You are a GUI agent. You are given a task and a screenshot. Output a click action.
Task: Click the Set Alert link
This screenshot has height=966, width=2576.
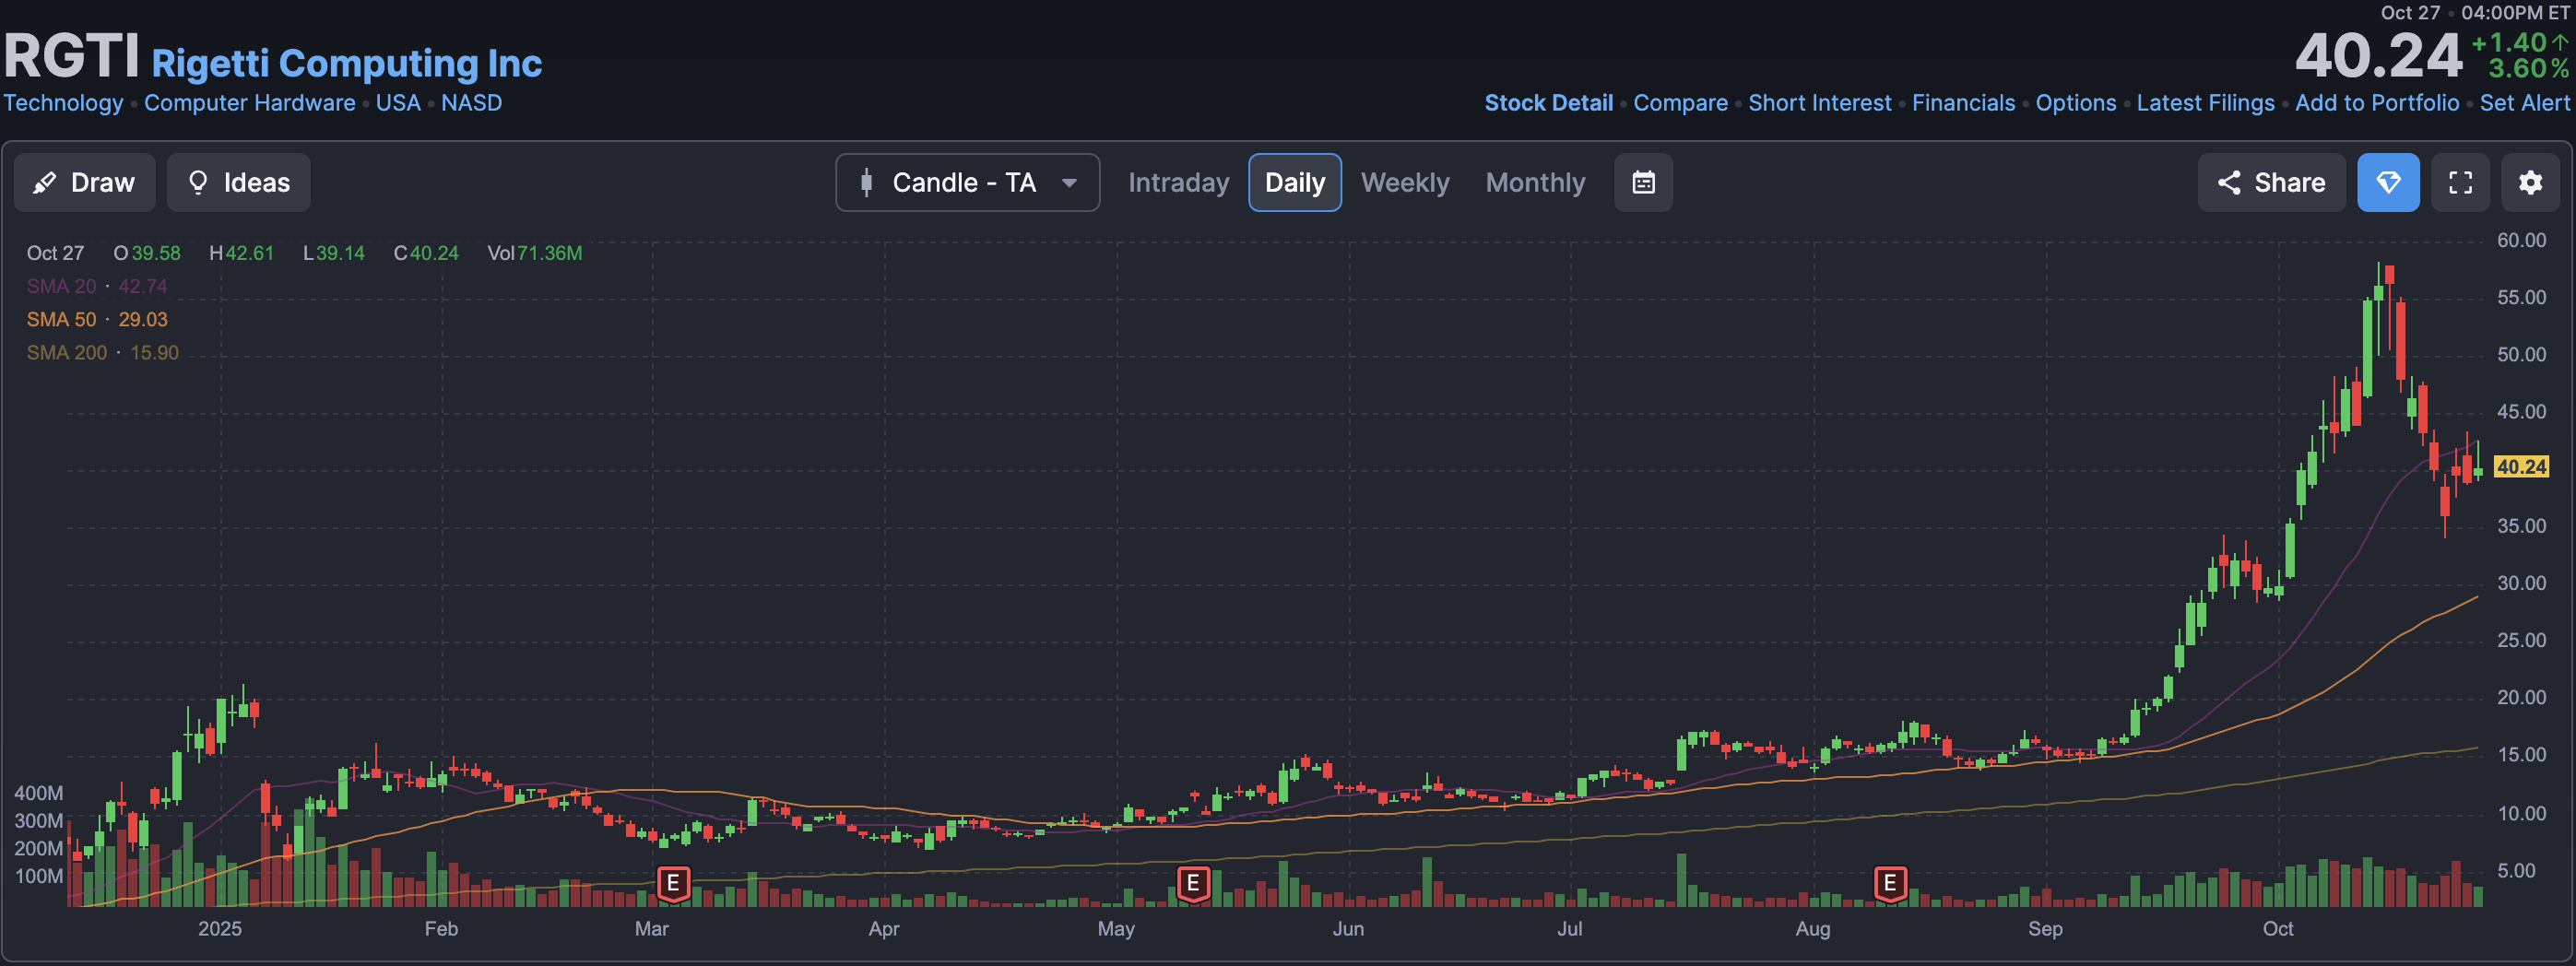tap(2523, 103)
